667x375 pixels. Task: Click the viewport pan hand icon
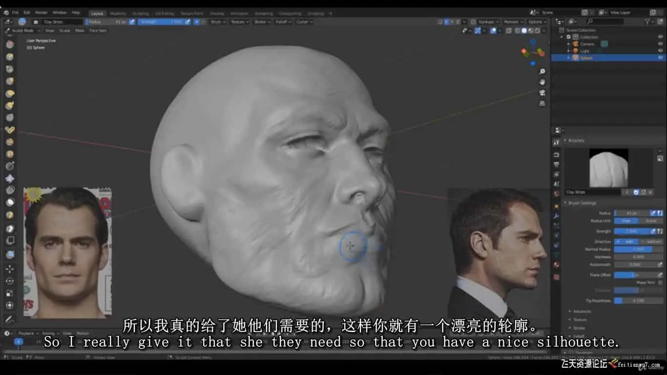(x=542, y=82)
